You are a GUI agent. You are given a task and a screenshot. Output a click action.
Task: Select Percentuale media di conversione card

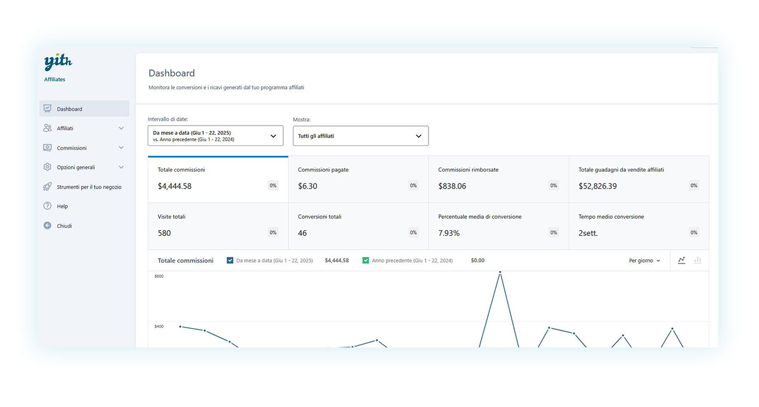(499, 227)
